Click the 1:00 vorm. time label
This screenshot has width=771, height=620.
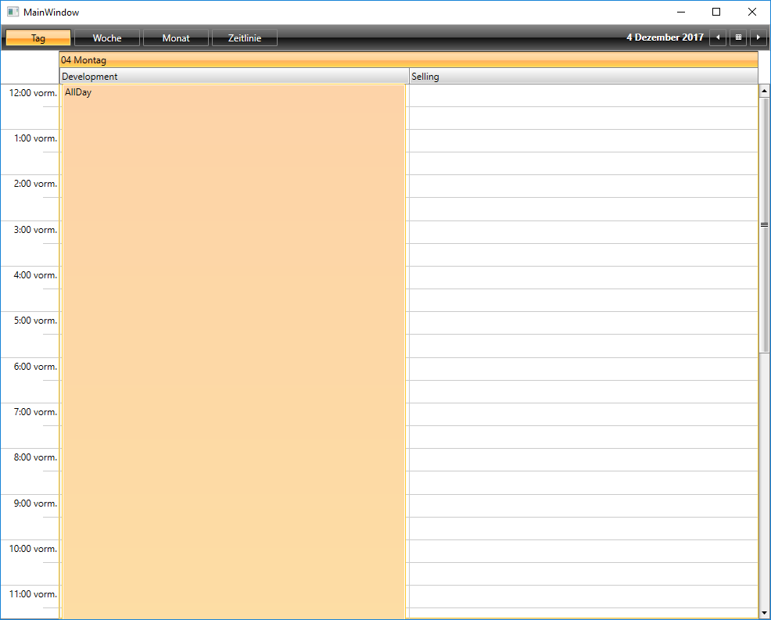(x=35, y=138)
